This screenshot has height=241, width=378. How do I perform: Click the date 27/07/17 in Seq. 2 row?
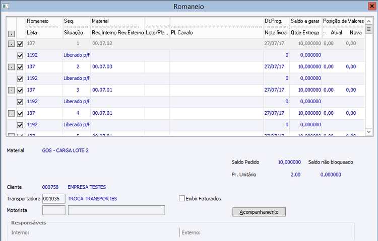[x=274, y=67]
